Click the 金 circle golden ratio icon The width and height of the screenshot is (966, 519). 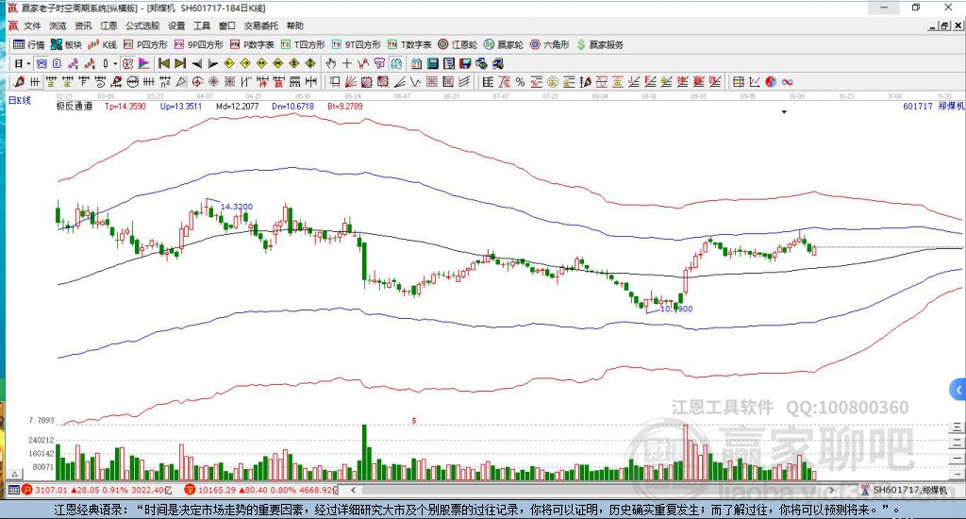click(x=553, y=81)
